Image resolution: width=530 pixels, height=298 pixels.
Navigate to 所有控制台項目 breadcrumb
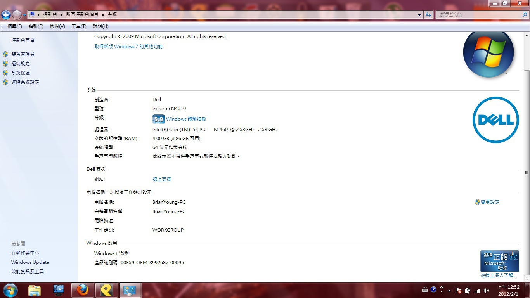click(82, 14)
